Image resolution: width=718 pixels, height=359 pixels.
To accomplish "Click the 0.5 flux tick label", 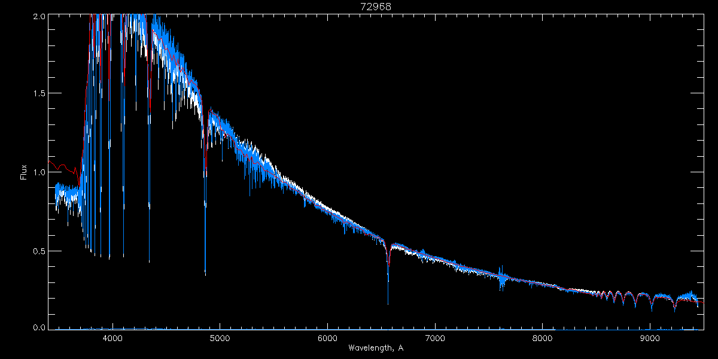I will (x=39, y=251).
